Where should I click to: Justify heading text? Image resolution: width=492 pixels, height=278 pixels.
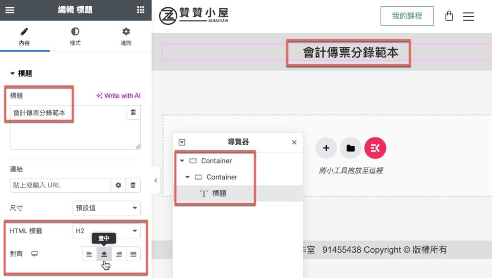(x=134, y=254)
